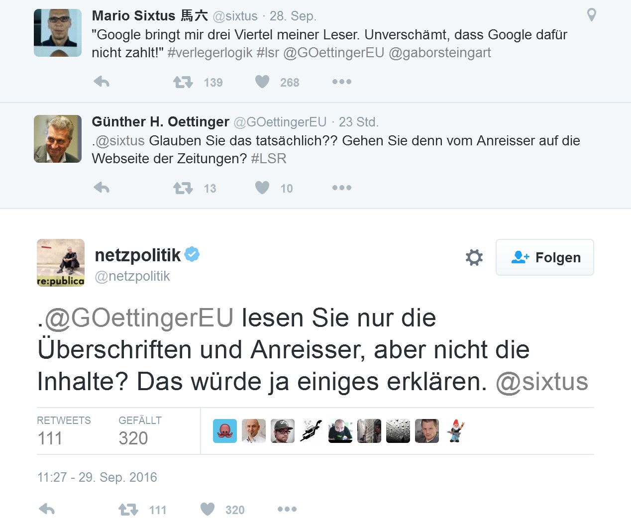Like the Mario Sixtus tweet
The width and height of the screenshot is (631, 530).
[262, 82]
